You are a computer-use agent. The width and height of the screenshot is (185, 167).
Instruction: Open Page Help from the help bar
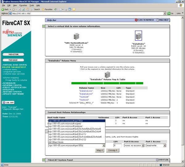point(162,20)
